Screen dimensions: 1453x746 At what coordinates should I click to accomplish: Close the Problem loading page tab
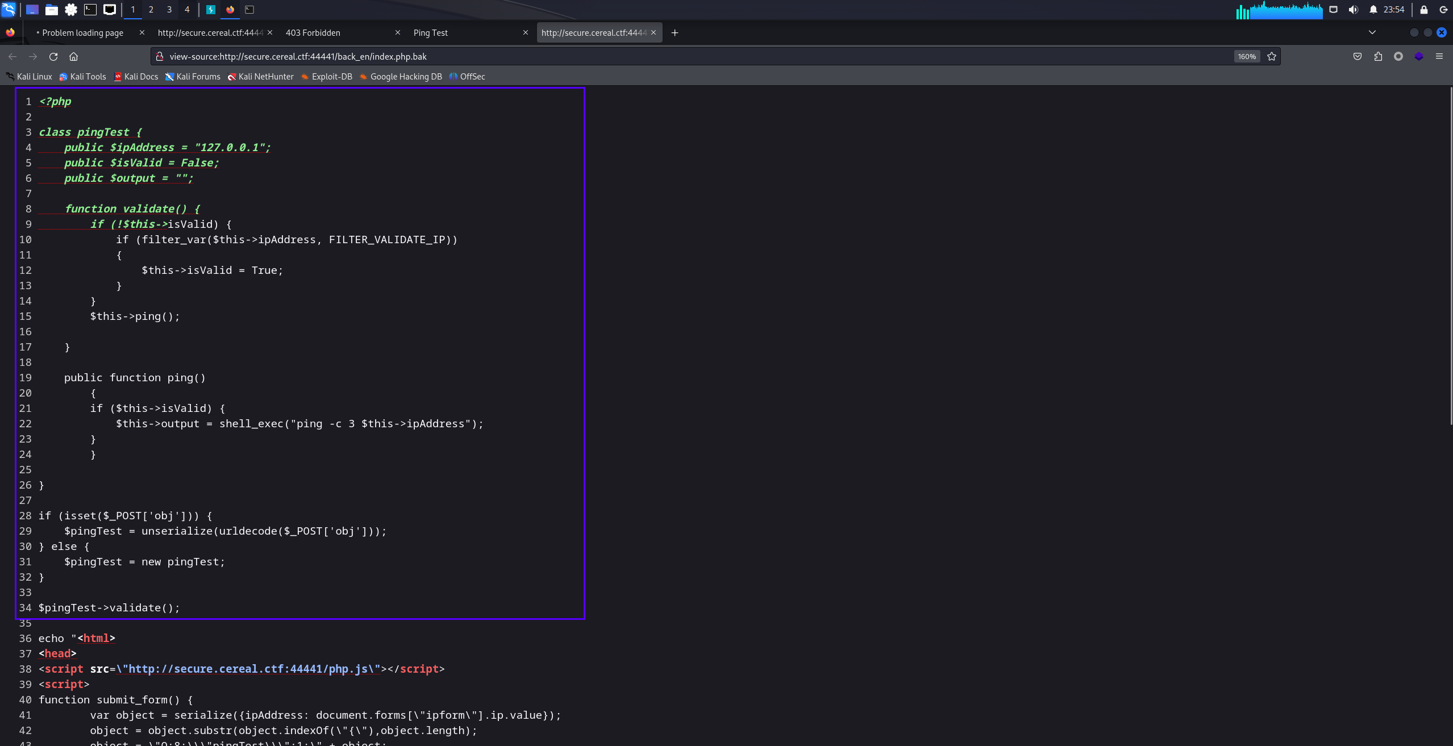pos(142,33)
